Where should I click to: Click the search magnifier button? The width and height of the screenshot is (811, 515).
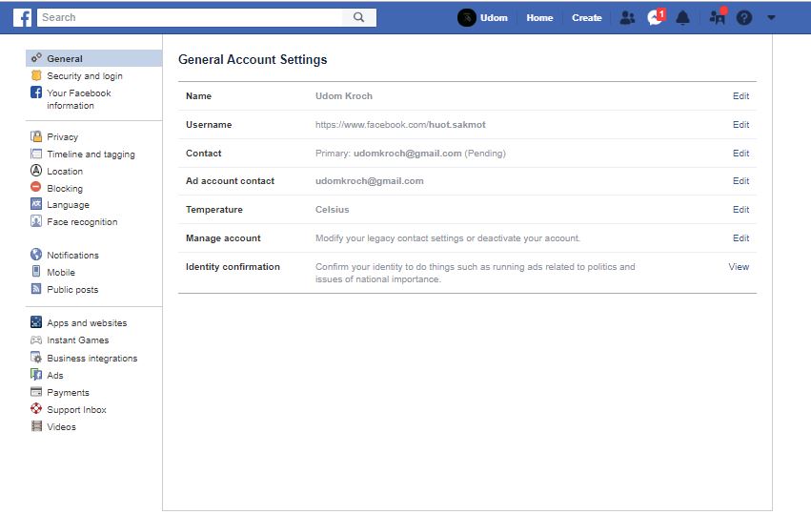(x=358, y=17)
